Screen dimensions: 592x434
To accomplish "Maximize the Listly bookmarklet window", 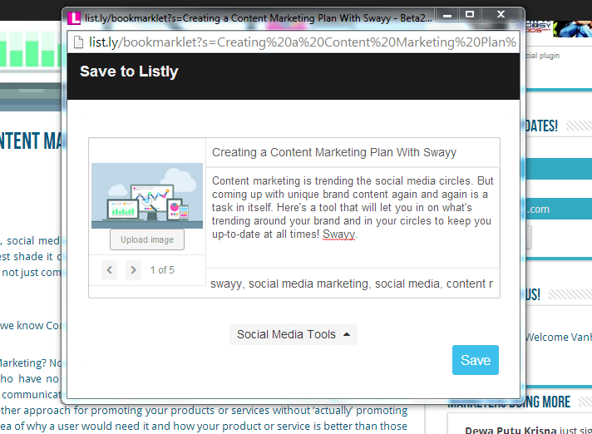I will pos(470,15).
